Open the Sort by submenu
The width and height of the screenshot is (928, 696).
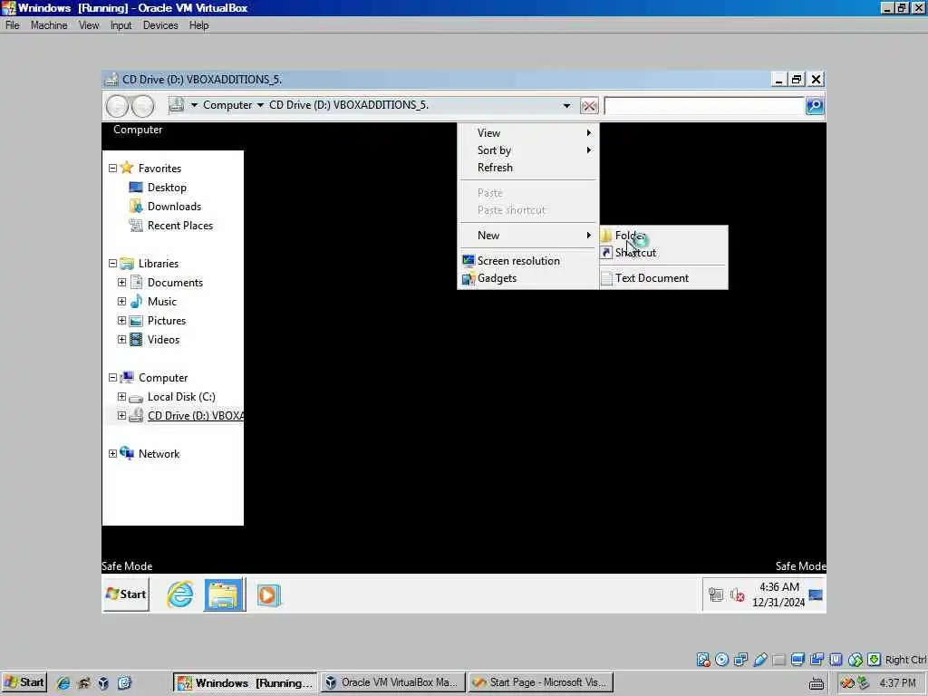[528, 150]
